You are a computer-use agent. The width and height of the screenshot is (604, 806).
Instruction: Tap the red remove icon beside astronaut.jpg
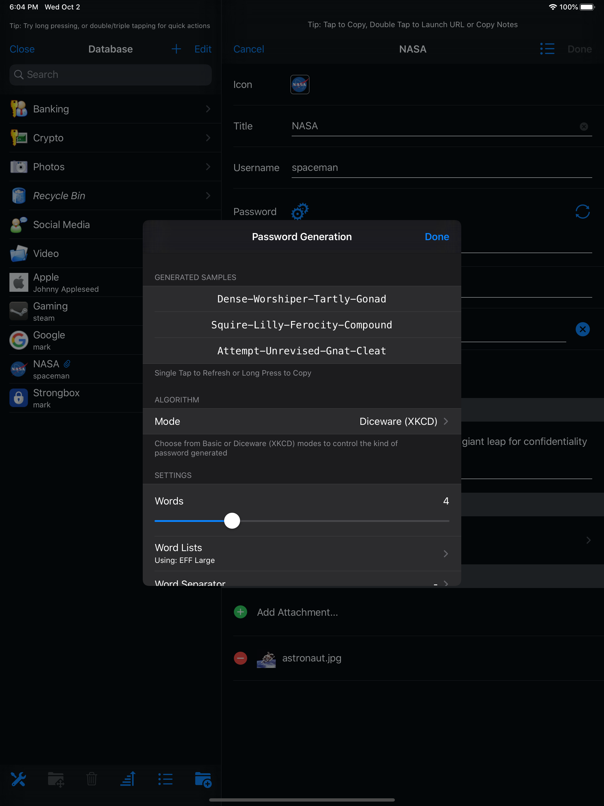point(240,658)
